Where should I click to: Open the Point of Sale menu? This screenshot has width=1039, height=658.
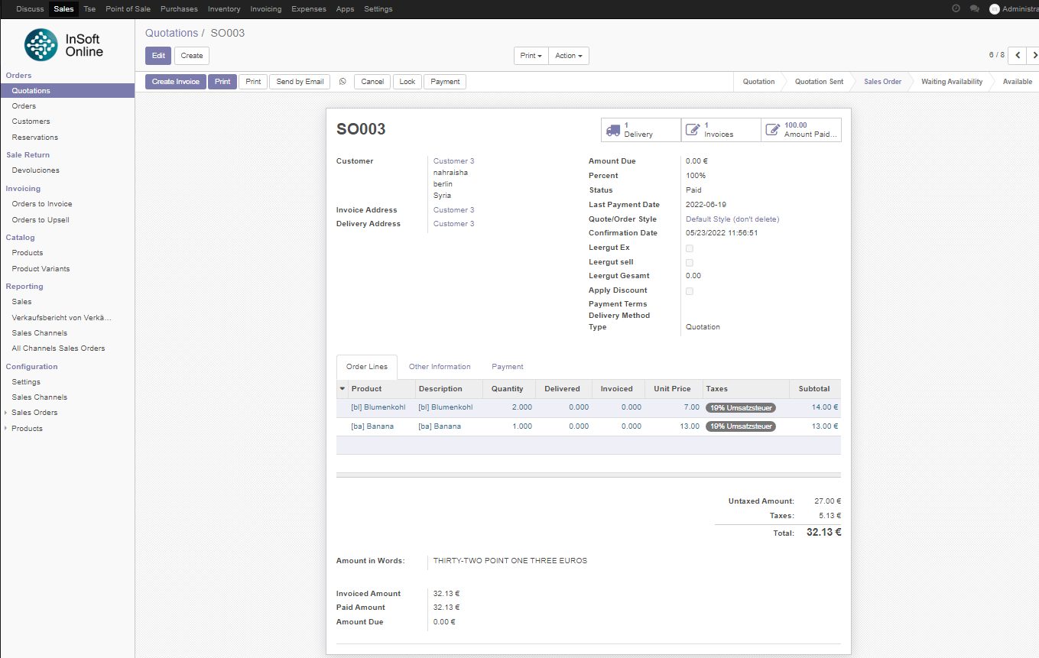128,9
